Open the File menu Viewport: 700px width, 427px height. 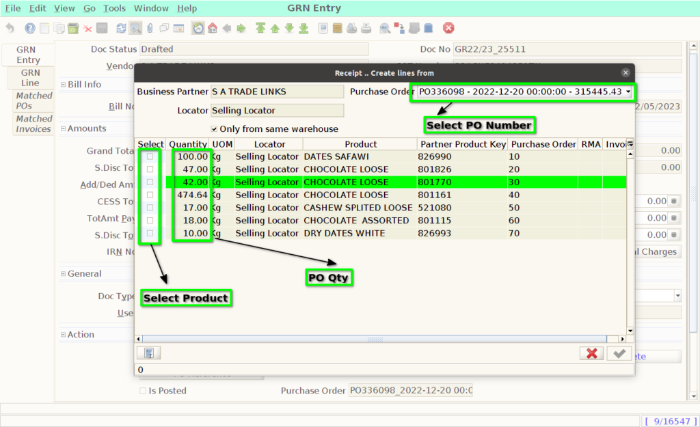(13, 8)
